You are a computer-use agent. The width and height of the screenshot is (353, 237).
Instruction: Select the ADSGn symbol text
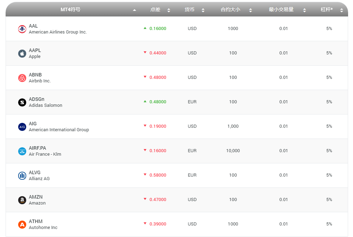pyautogui.click(x=36, y=99)
